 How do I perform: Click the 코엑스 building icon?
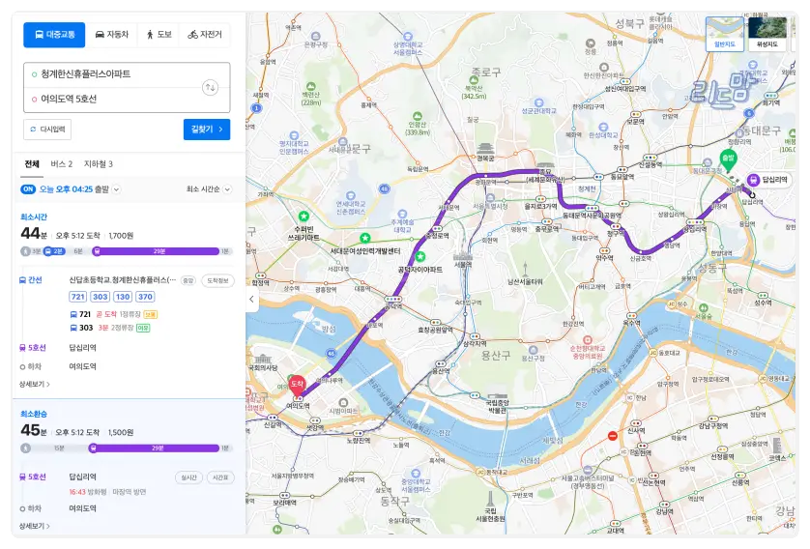(777, 446)
